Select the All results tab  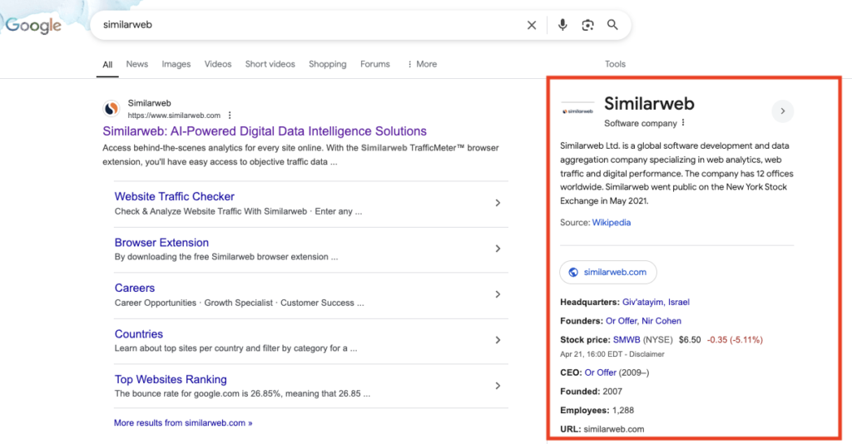click(x=107, y=65)
